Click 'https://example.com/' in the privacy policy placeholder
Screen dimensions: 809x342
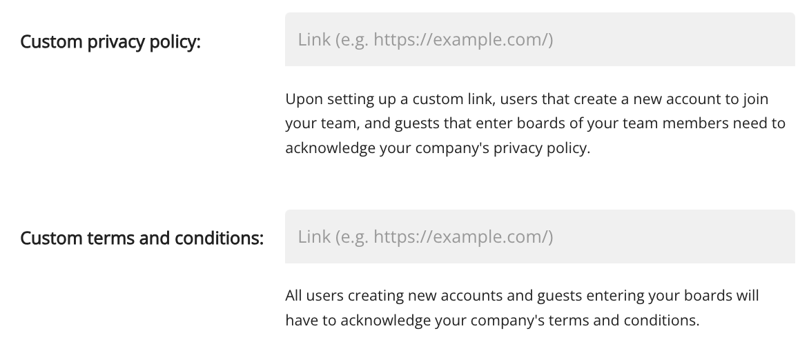[461, 39]
